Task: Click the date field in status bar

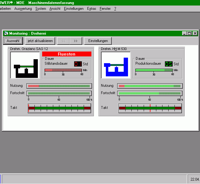Action: click(x=194, y=179)
